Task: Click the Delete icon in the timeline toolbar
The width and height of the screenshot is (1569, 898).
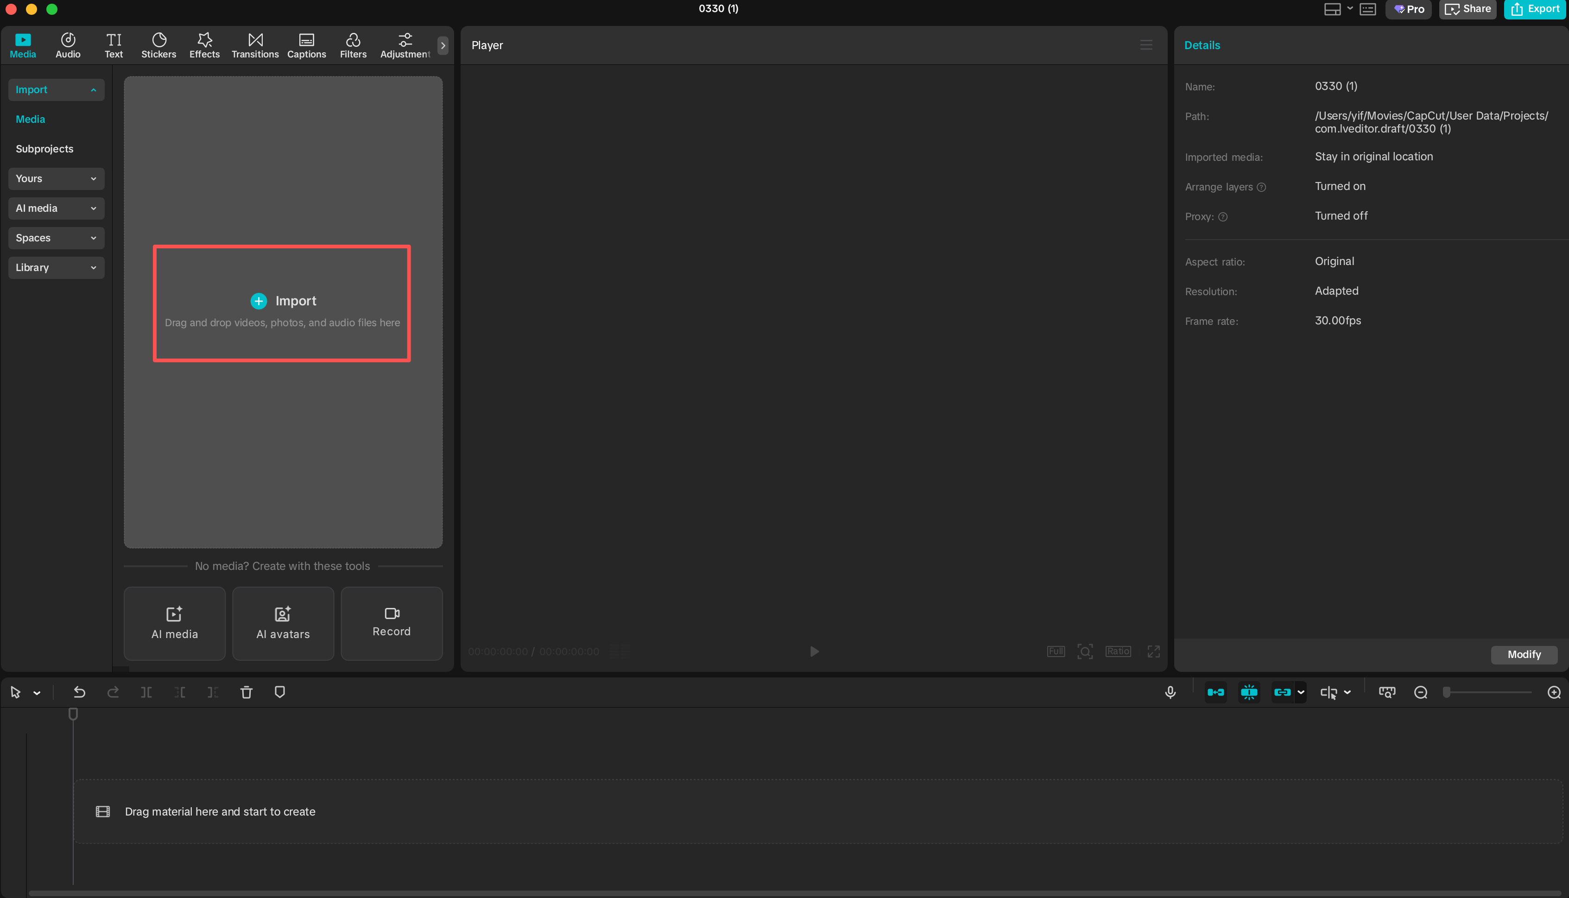Action: (246, 692)
